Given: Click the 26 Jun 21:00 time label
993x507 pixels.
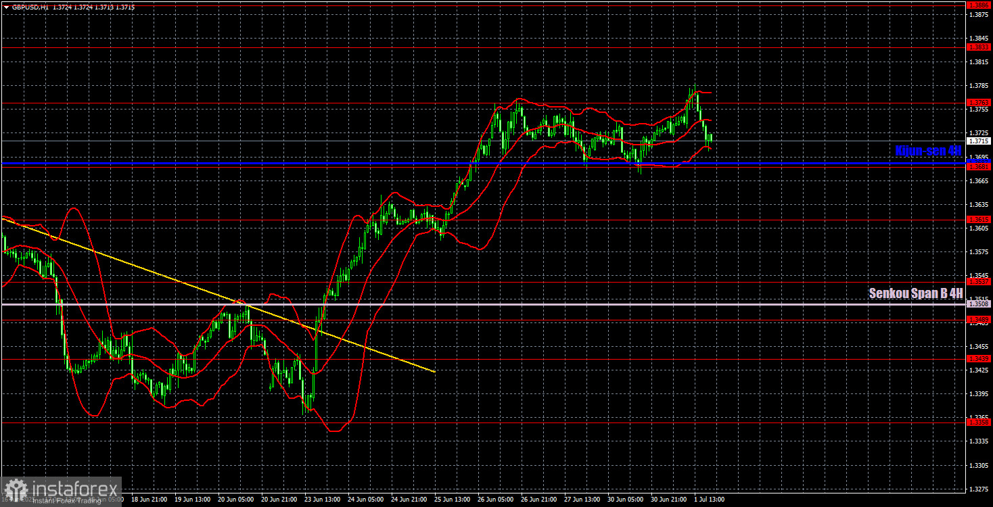Looking at the screenshot, I should pyautogui.click(x=539, y=500).
